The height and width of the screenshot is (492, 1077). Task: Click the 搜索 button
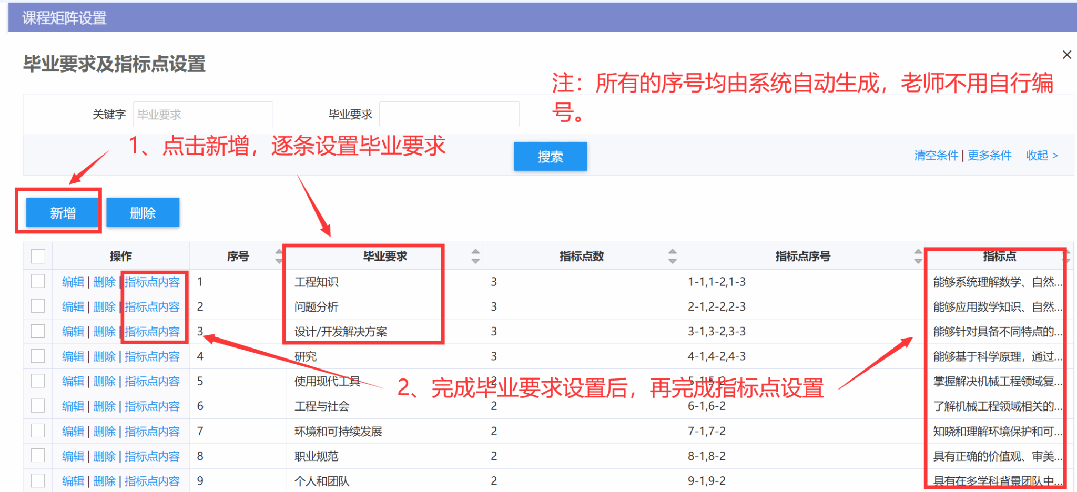[550, 156]
